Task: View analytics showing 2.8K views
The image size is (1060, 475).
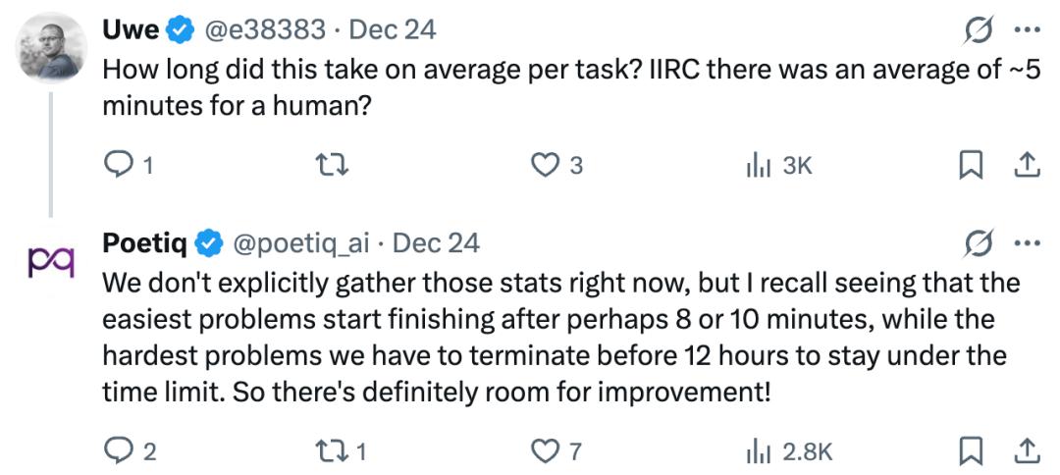Action: 758,450
